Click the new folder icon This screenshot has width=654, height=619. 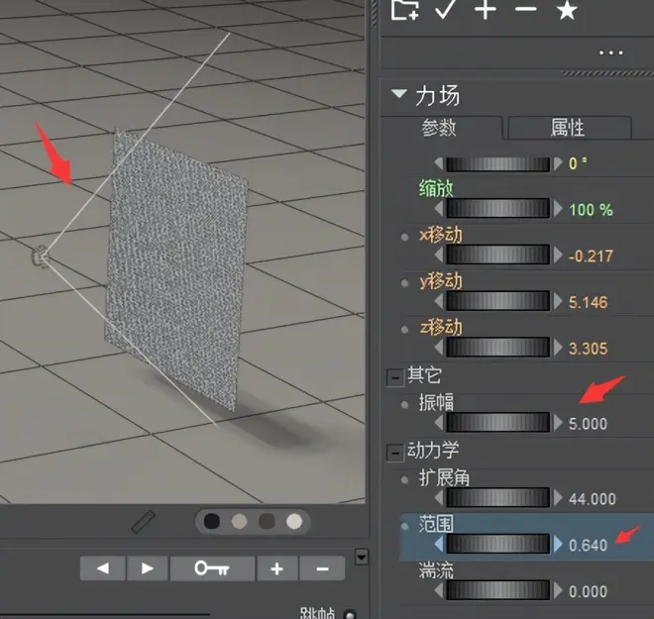pyautogui.click(x=403, y=10)
